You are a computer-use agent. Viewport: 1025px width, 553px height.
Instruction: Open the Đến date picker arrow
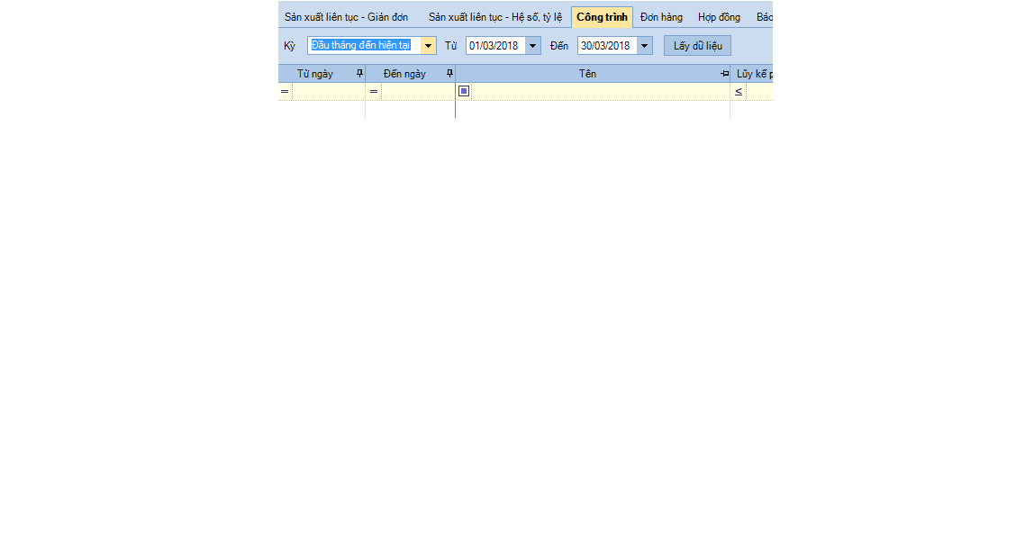[645, 46]
